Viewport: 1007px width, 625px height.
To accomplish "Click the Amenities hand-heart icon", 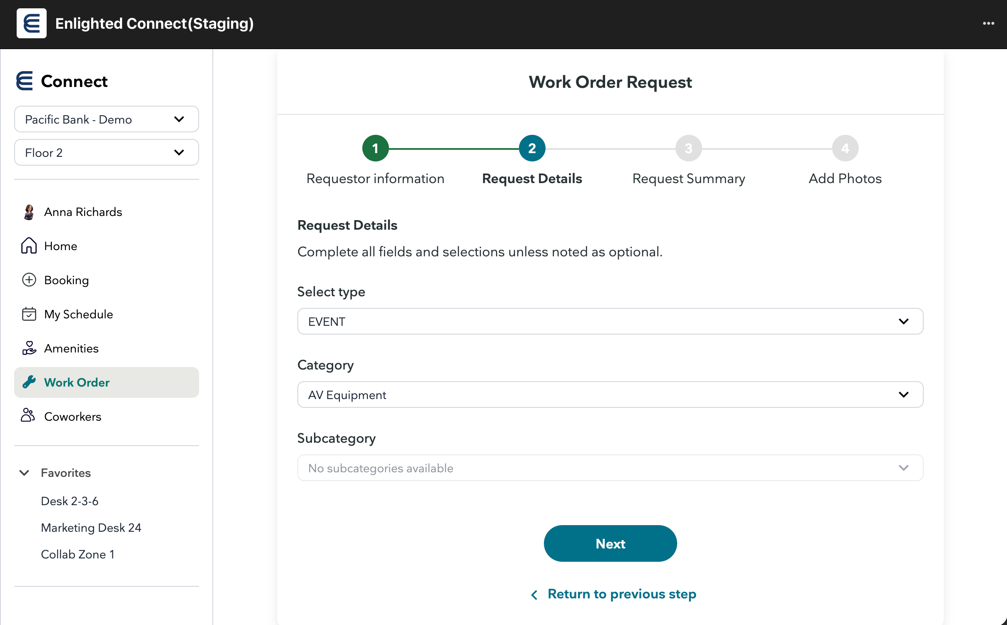I will [29, 348].
